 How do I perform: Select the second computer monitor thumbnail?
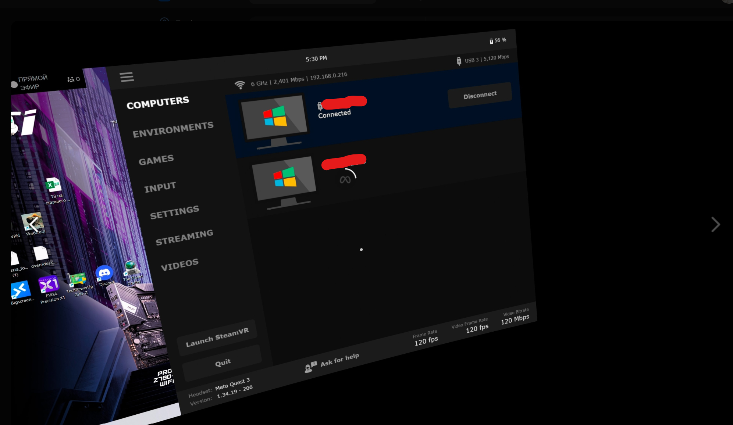coord(285,182)
